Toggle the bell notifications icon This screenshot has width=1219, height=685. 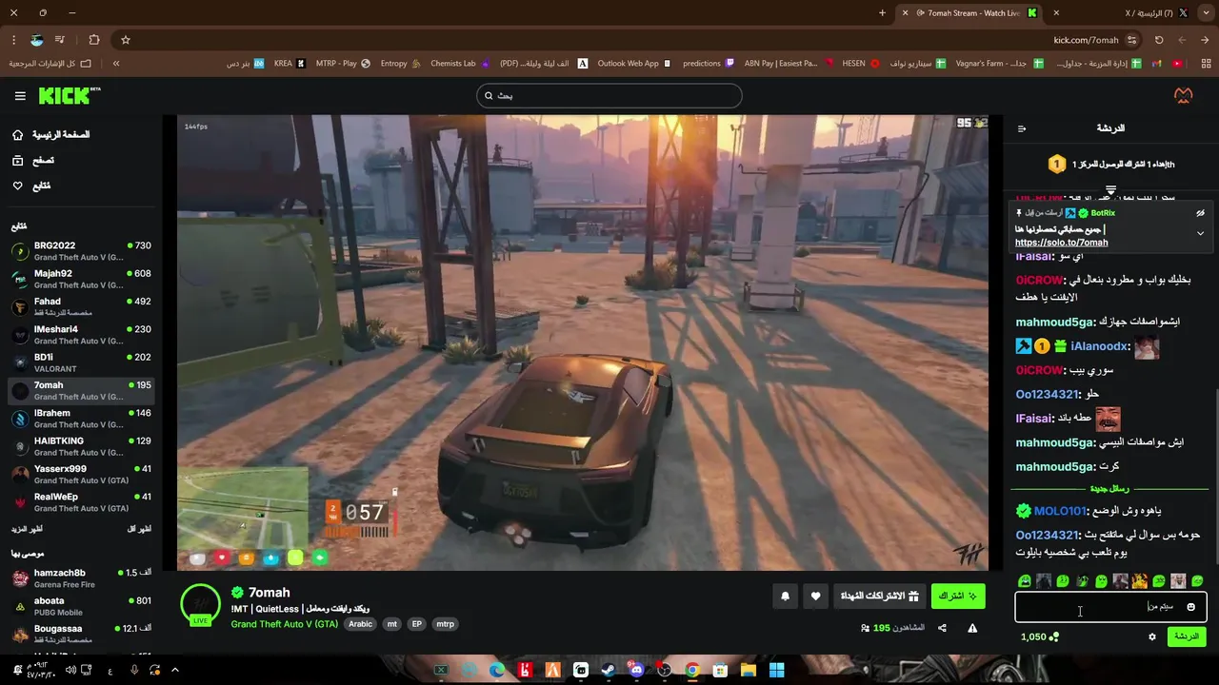[785, 597]
